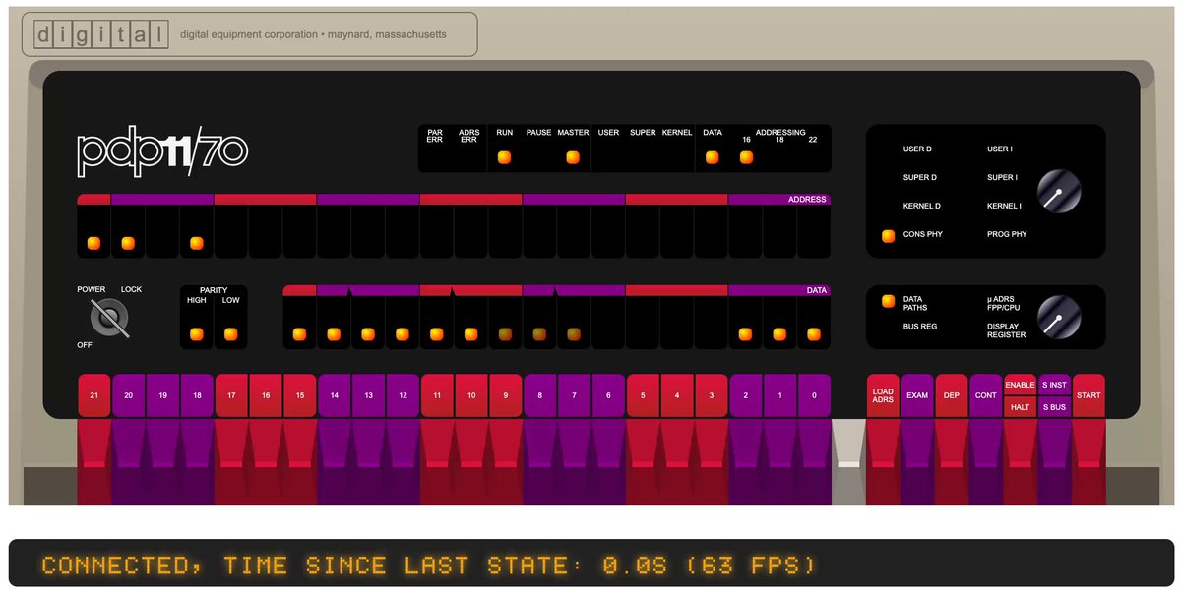Screen dimensions: 1181x598
Task: Click the BUS REG label
Action: (x=920, y=326)
